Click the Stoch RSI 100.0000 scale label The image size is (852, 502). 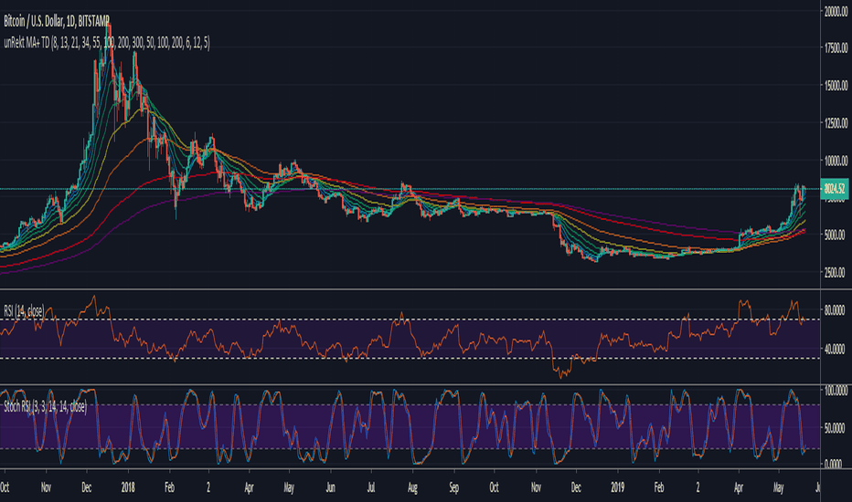(836, 391)
